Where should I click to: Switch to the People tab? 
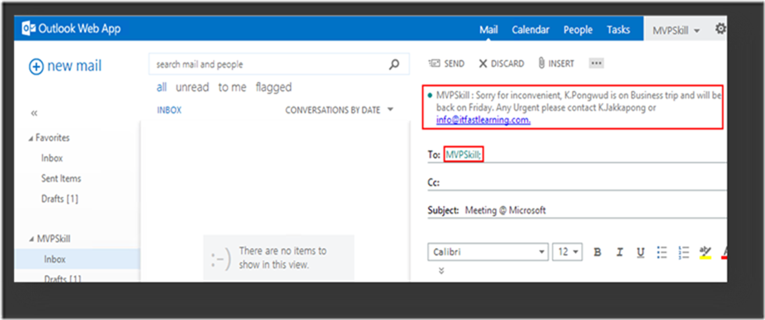tap(578, 30)
